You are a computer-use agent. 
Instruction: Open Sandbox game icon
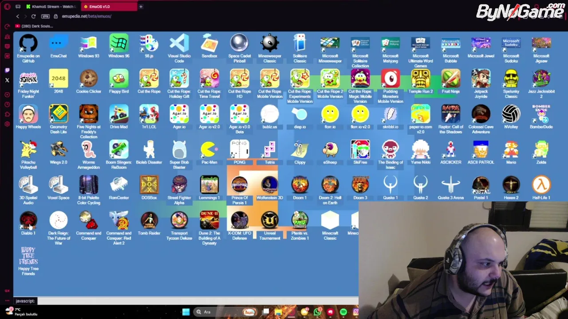pos(209,46)
